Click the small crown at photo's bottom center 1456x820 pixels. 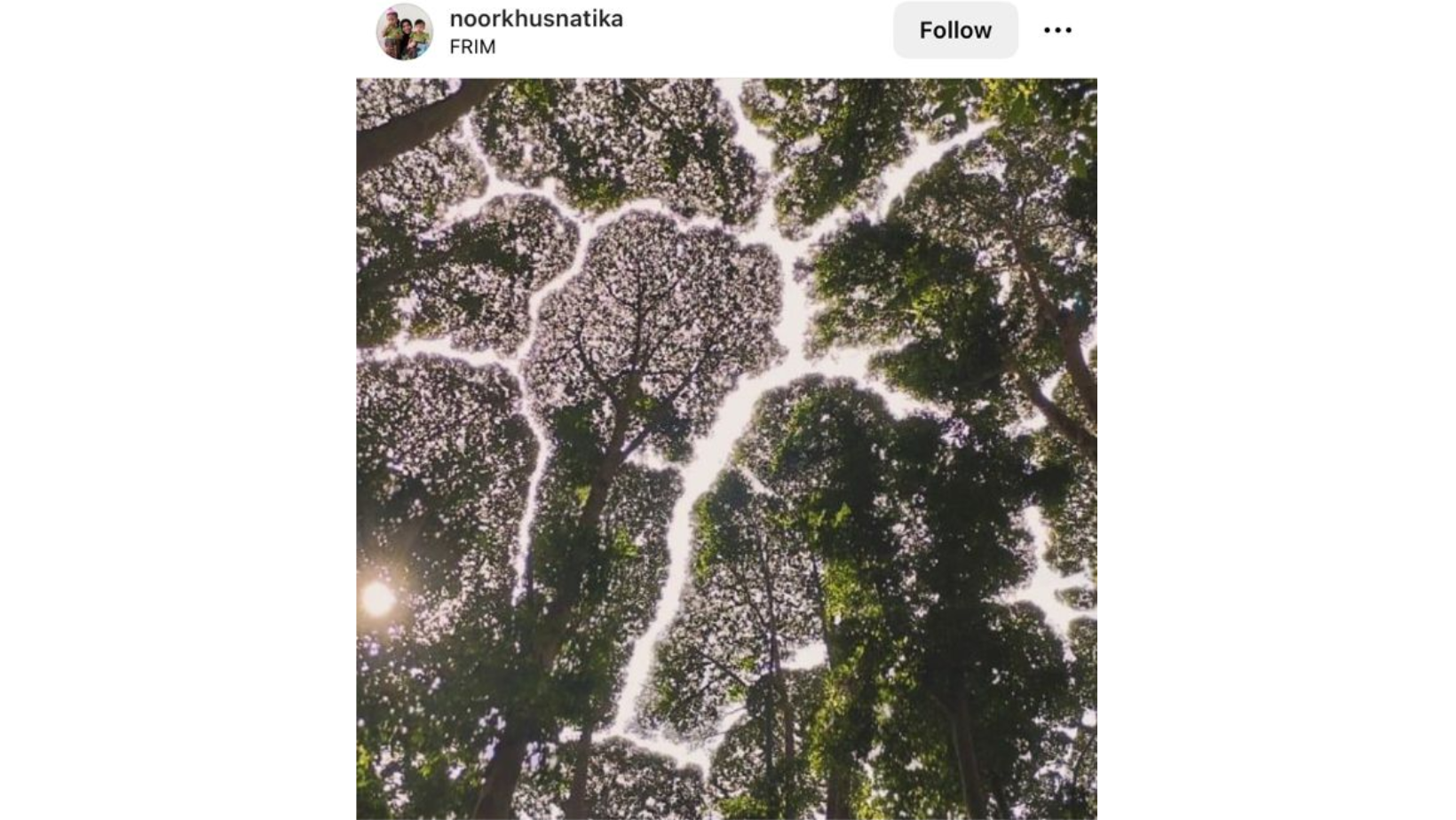point(639,781)
